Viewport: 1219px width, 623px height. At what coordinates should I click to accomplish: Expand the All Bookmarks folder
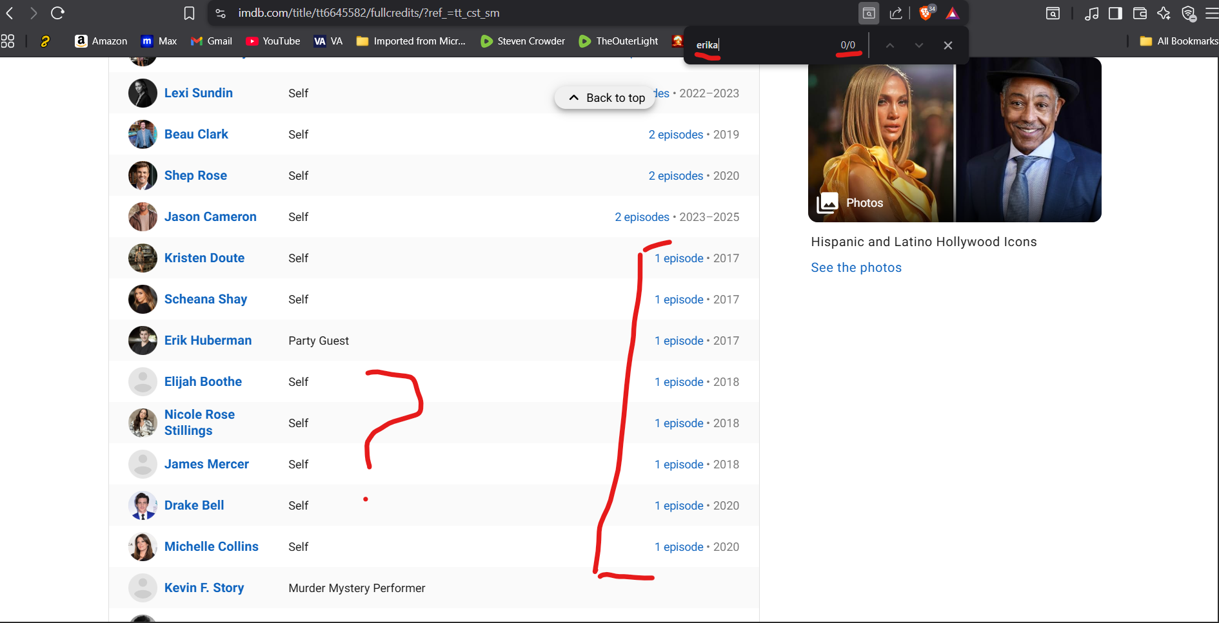pyautogui.click(x=1179, y=41)
